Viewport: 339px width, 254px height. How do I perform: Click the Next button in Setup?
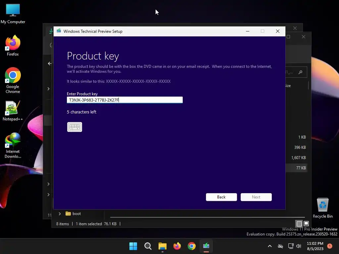256,197
